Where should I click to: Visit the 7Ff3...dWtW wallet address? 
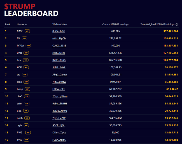(59, 82)
